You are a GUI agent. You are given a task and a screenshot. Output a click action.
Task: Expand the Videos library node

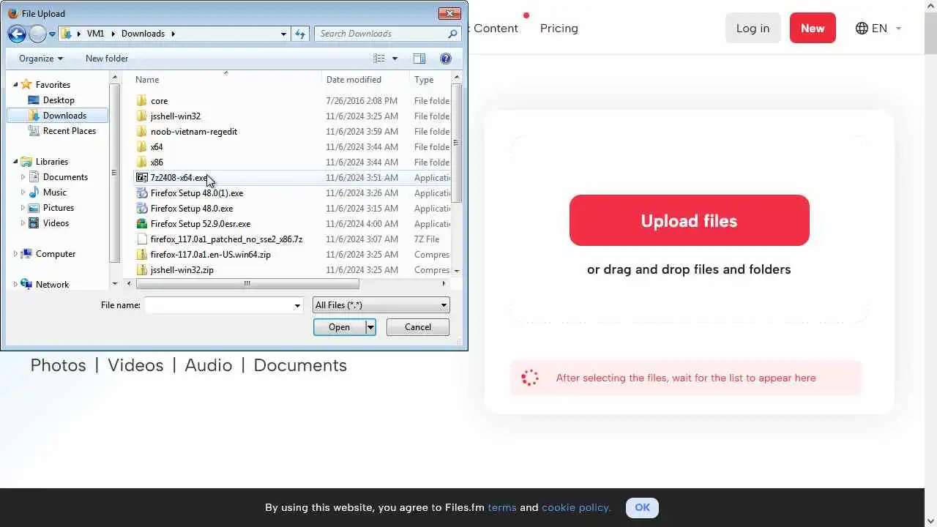point(23,223)
